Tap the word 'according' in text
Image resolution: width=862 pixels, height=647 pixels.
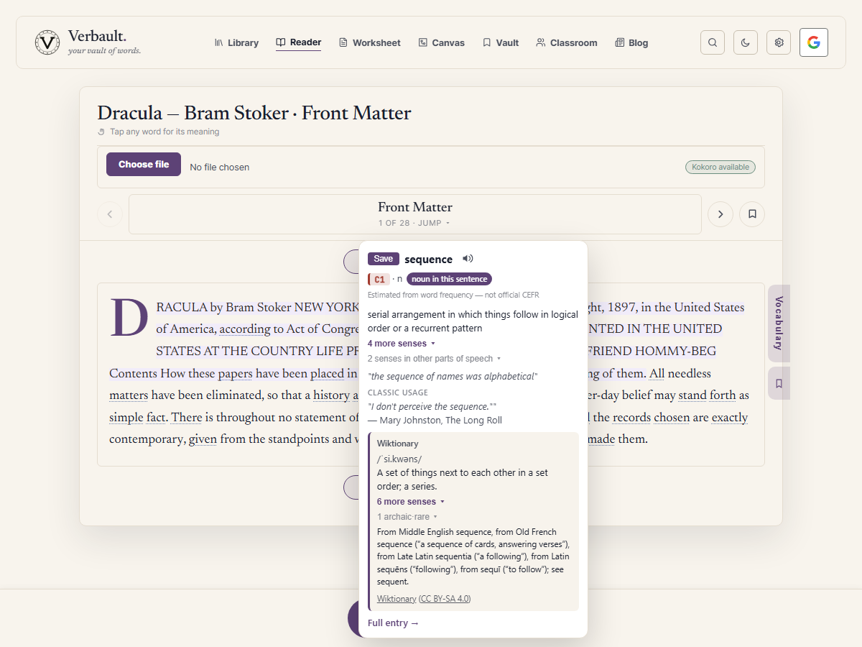[245, 329]
